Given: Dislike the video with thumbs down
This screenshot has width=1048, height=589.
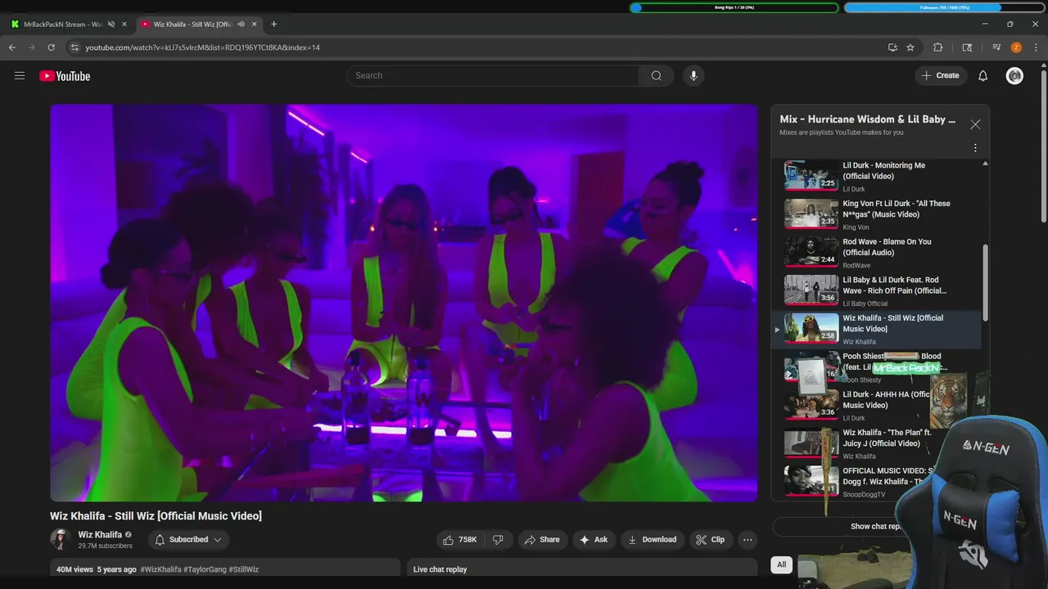Looking at the screenshot, I should [498, 540].
